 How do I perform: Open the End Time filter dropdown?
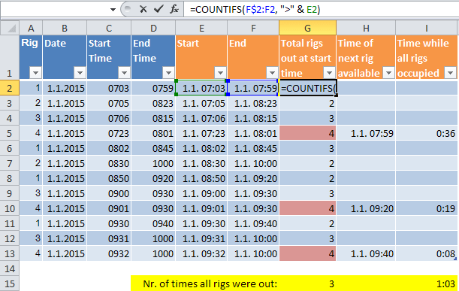coord(168,72)
